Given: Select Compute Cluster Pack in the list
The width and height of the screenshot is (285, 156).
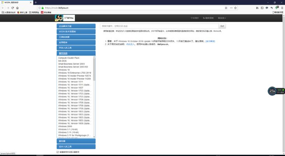Looking at the screenshot, I should click(69, 58).
